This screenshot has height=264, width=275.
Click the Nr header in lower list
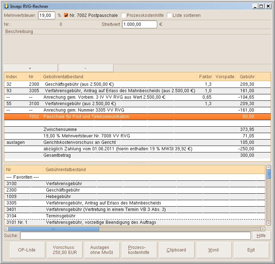click(x=24, y=170)
